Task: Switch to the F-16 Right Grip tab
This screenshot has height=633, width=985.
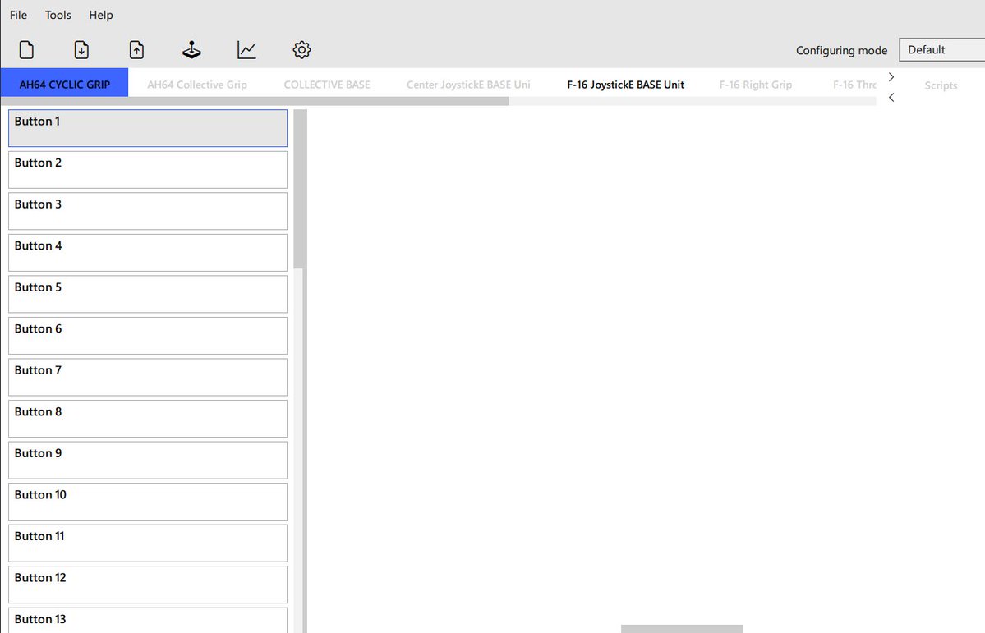Action: tap(755, 84)
